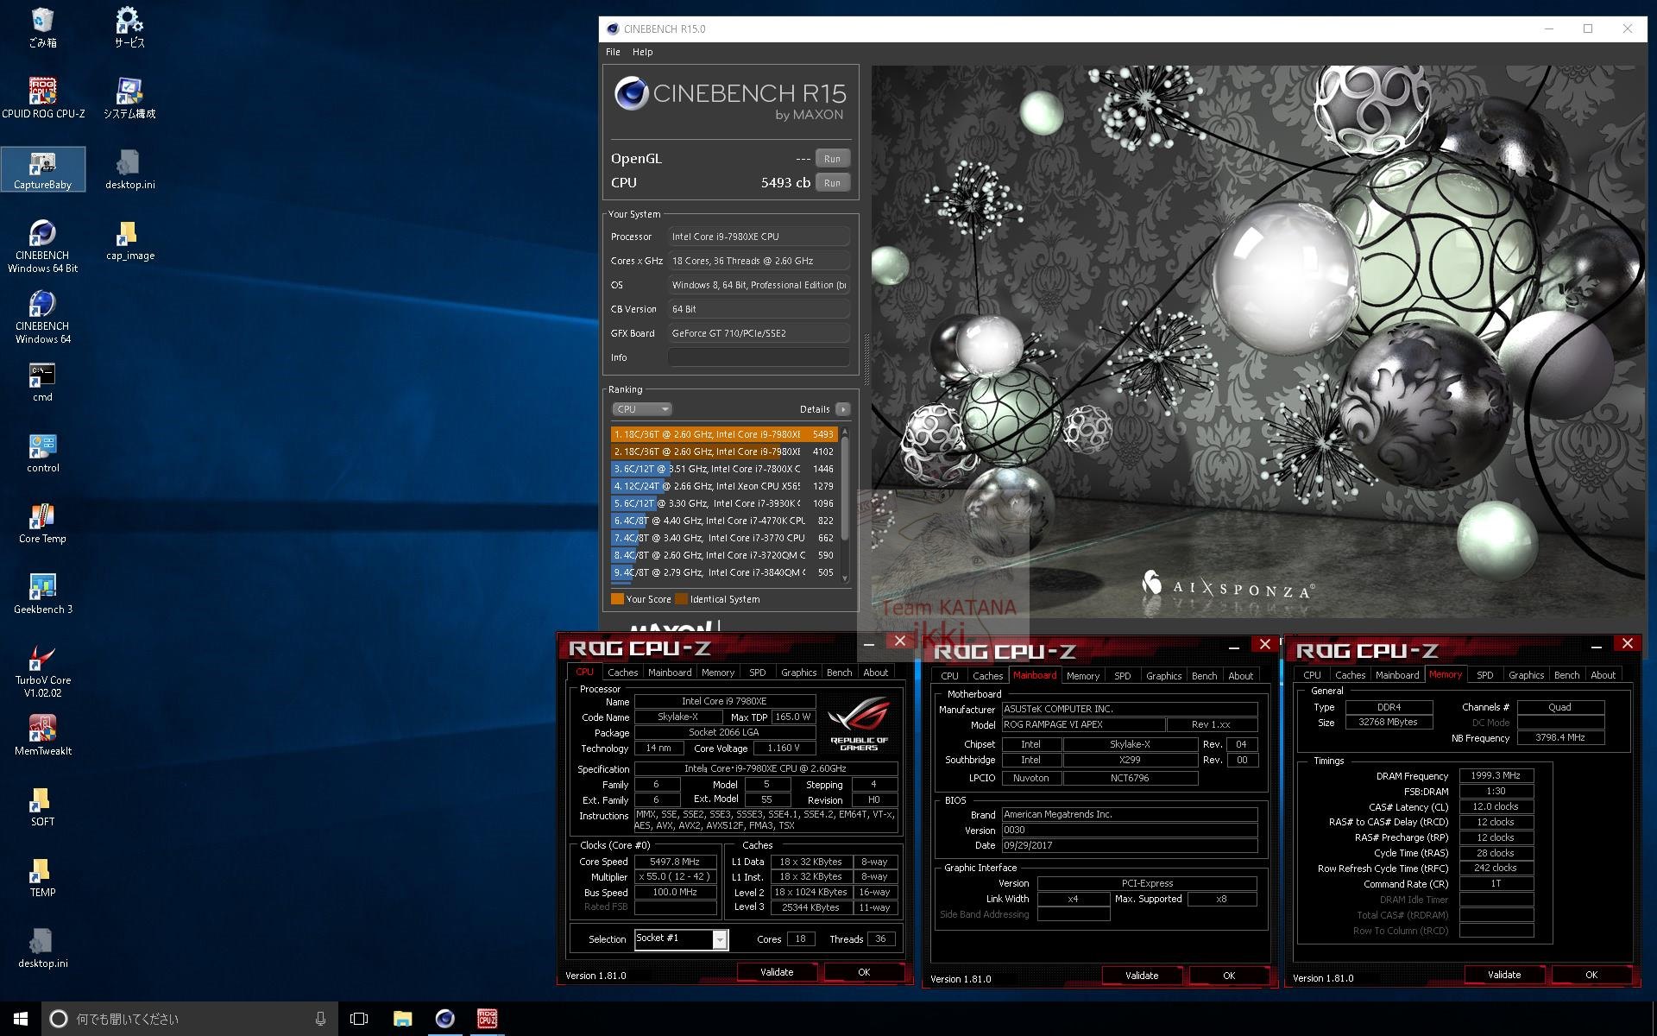
Task: Select the cap_image folder icon
Action: pyautogui.click(x=129, y=240)
